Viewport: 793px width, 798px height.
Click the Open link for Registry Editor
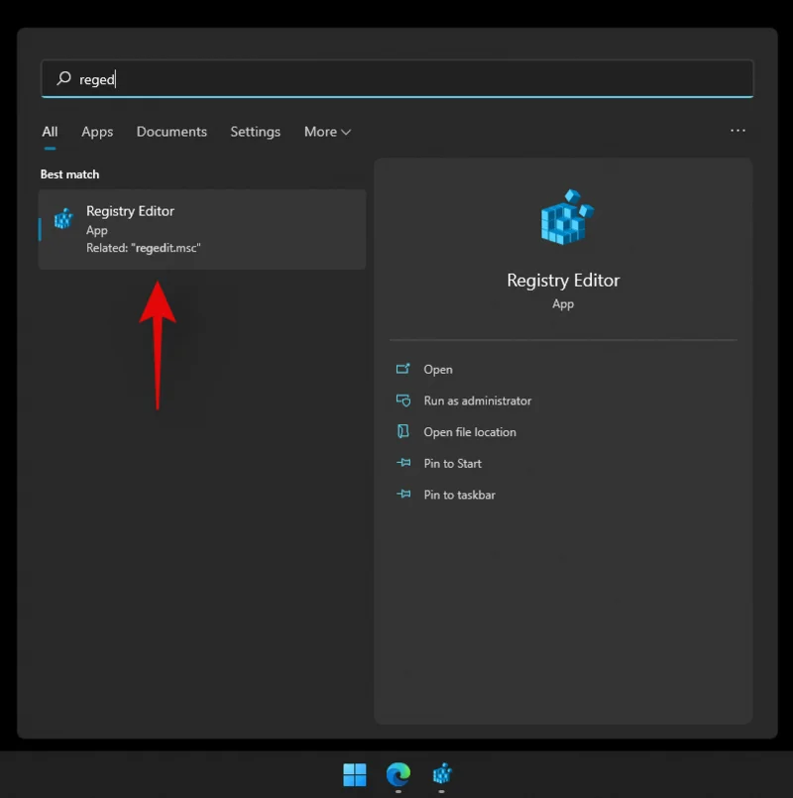437,369
